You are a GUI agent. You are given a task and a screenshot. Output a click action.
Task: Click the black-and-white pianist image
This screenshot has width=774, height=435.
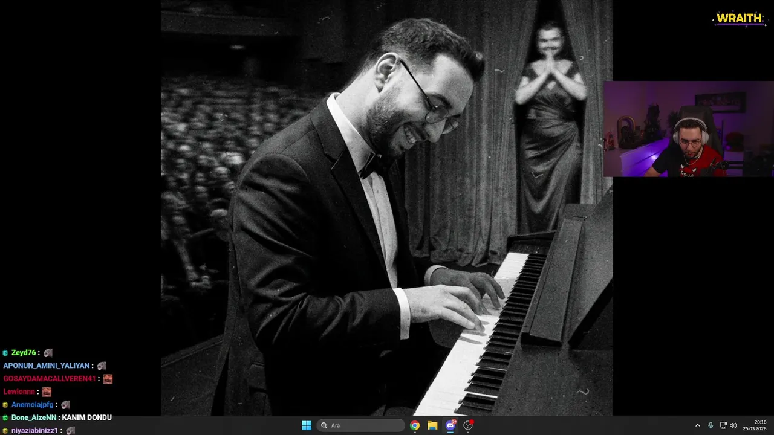(387, 208)
